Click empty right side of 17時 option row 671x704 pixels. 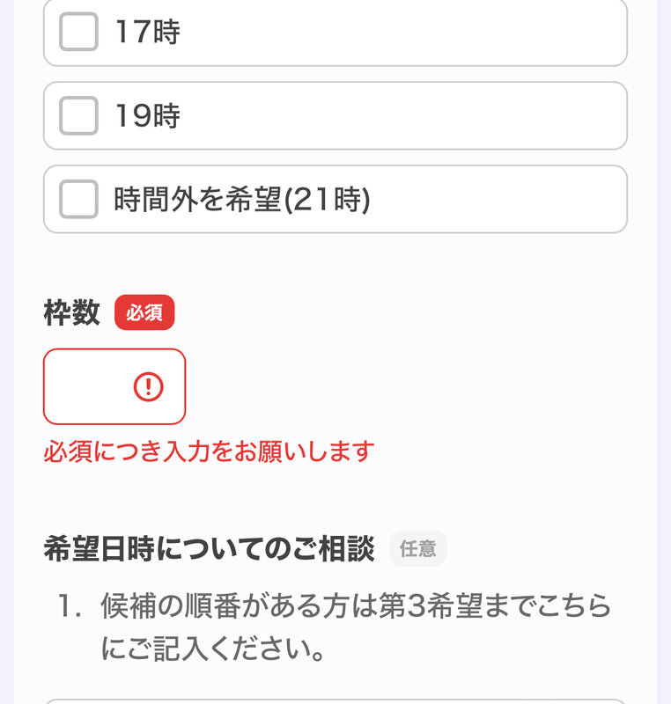click(484, 33)
